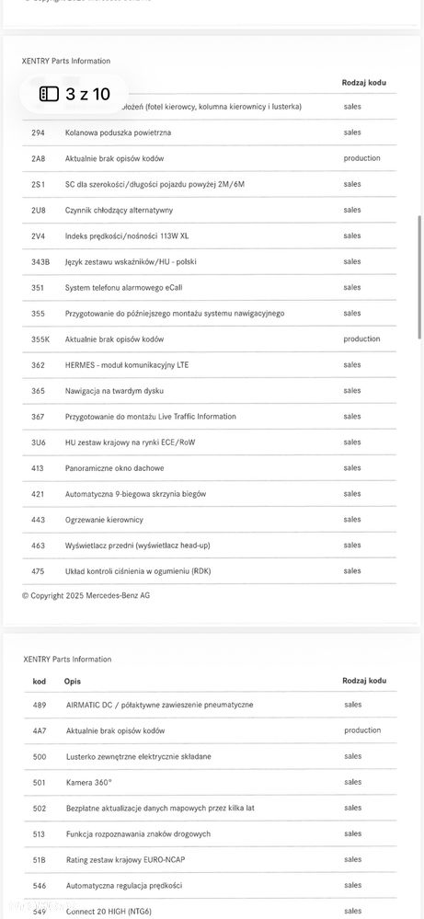This screenshot has width=424, height=919.
Task: Select row 421 Automatyczna 9-biegowa skrzynia biegów
Action: coord(209,493)
